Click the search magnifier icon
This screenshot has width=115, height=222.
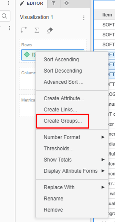[4, 16]
